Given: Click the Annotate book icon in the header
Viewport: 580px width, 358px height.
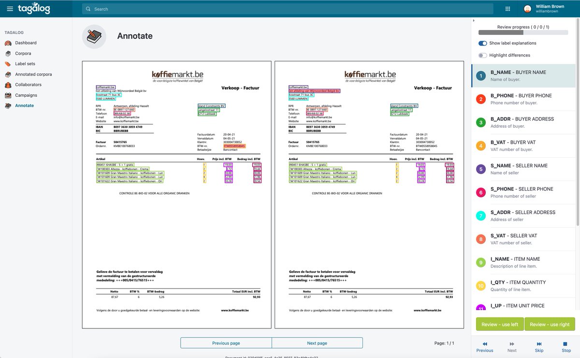Looking at the screenshot, I should [95, 36].
